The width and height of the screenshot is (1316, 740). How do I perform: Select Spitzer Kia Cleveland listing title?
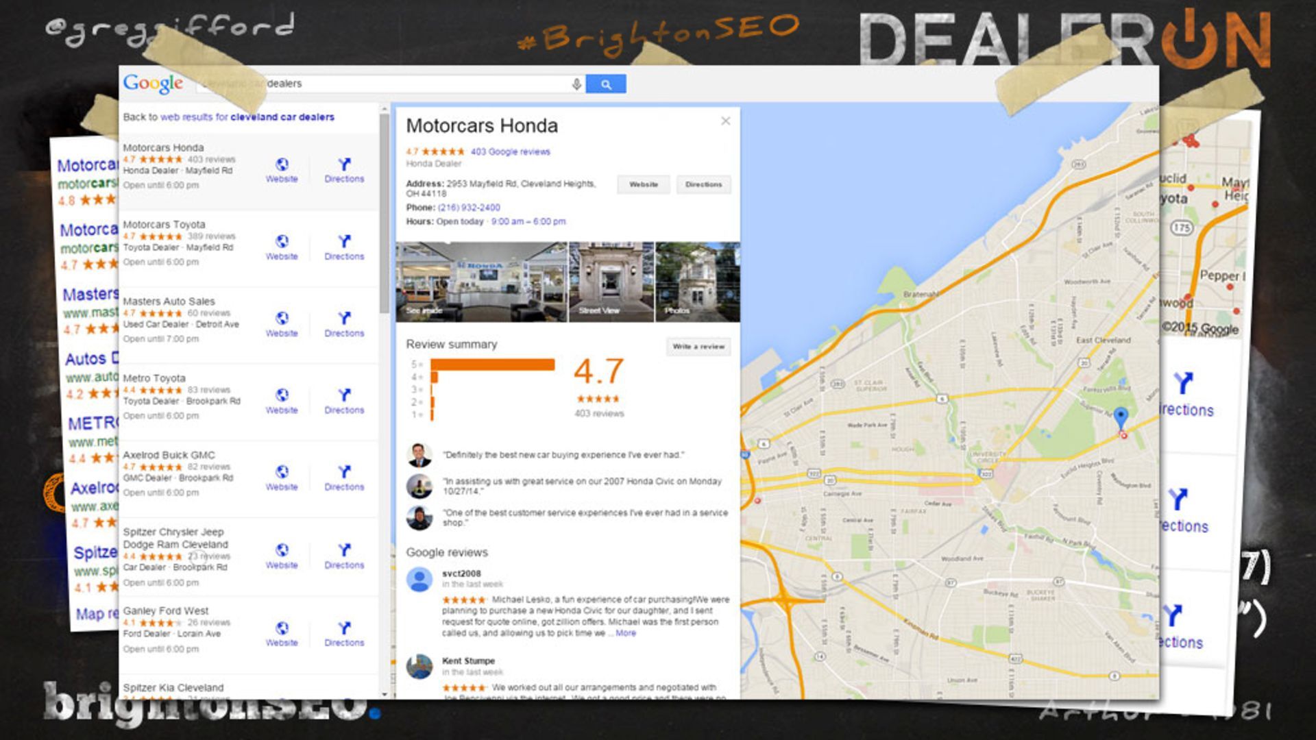(x=173, y=687)
